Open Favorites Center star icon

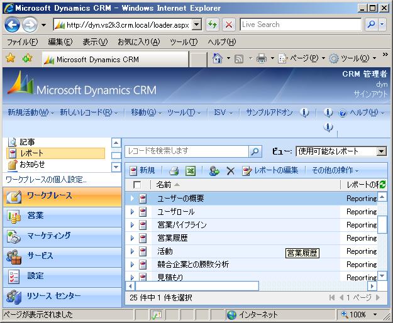point(11,58)
